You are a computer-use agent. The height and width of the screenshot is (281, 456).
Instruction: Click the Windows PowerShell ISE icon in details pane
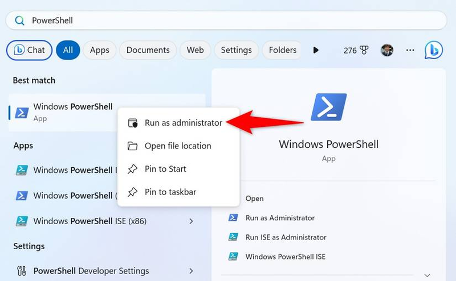tap(233, 257)
